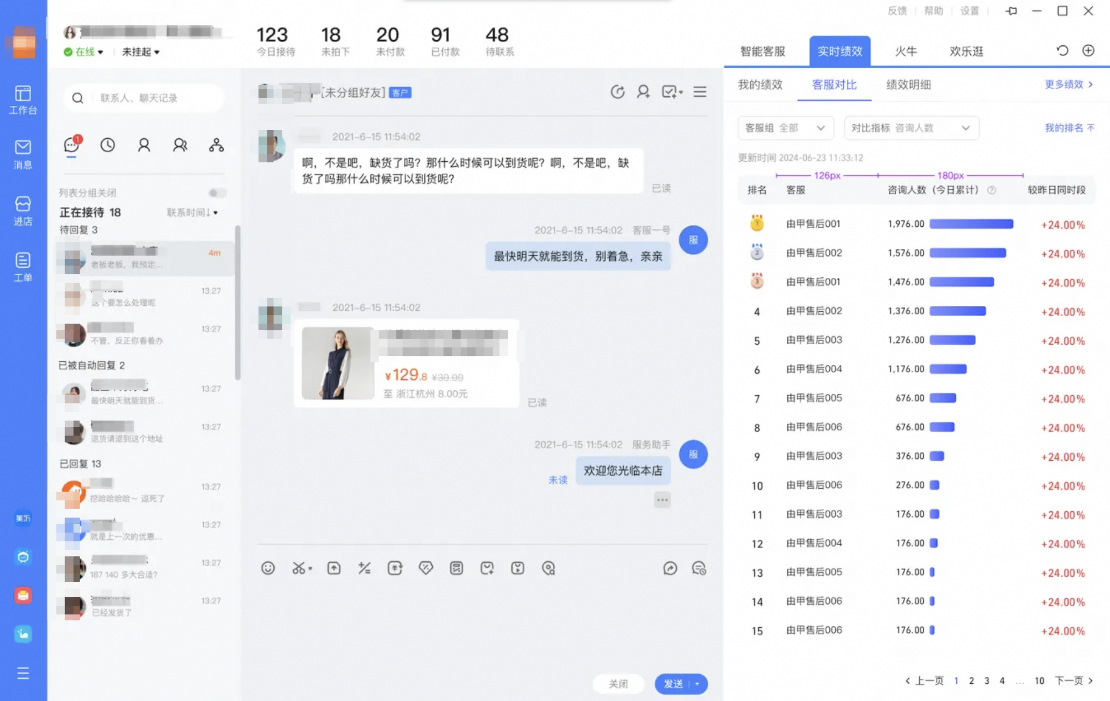Go to page 2 in pagination
Viewport: 1110px width, 701px height.
pos(971,681)
